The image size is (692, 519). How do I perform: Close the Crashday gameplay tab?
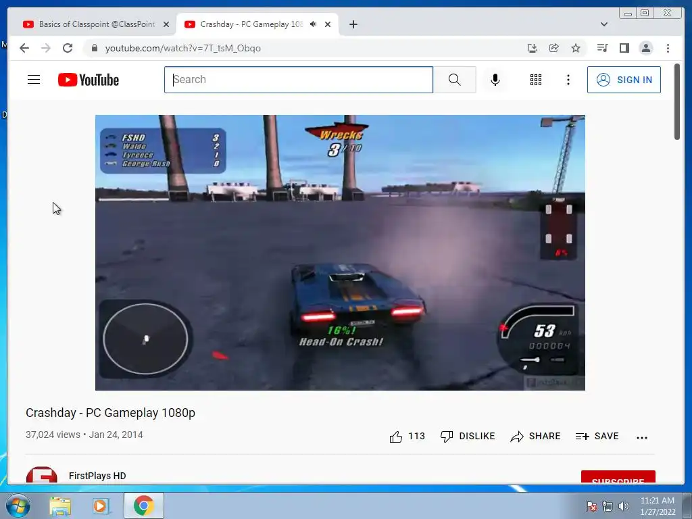(328, 24)
